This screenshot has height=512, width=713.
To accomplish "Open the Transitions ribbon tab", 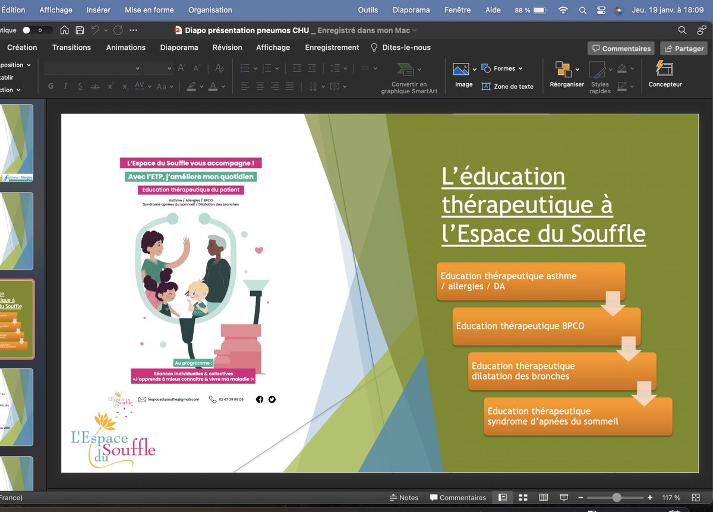I will 71,48.
